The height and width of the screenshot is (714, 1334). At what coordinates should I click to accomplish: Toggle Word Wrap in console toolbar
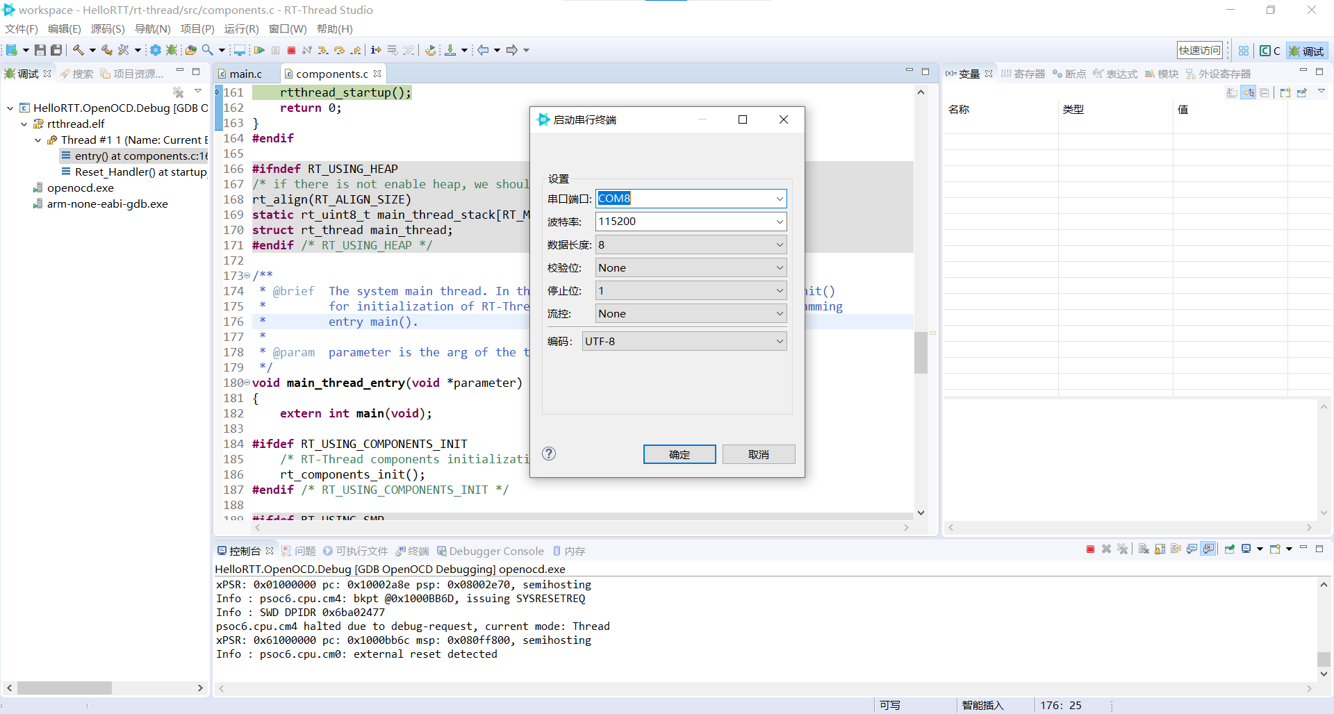[x=1176, y=549]
